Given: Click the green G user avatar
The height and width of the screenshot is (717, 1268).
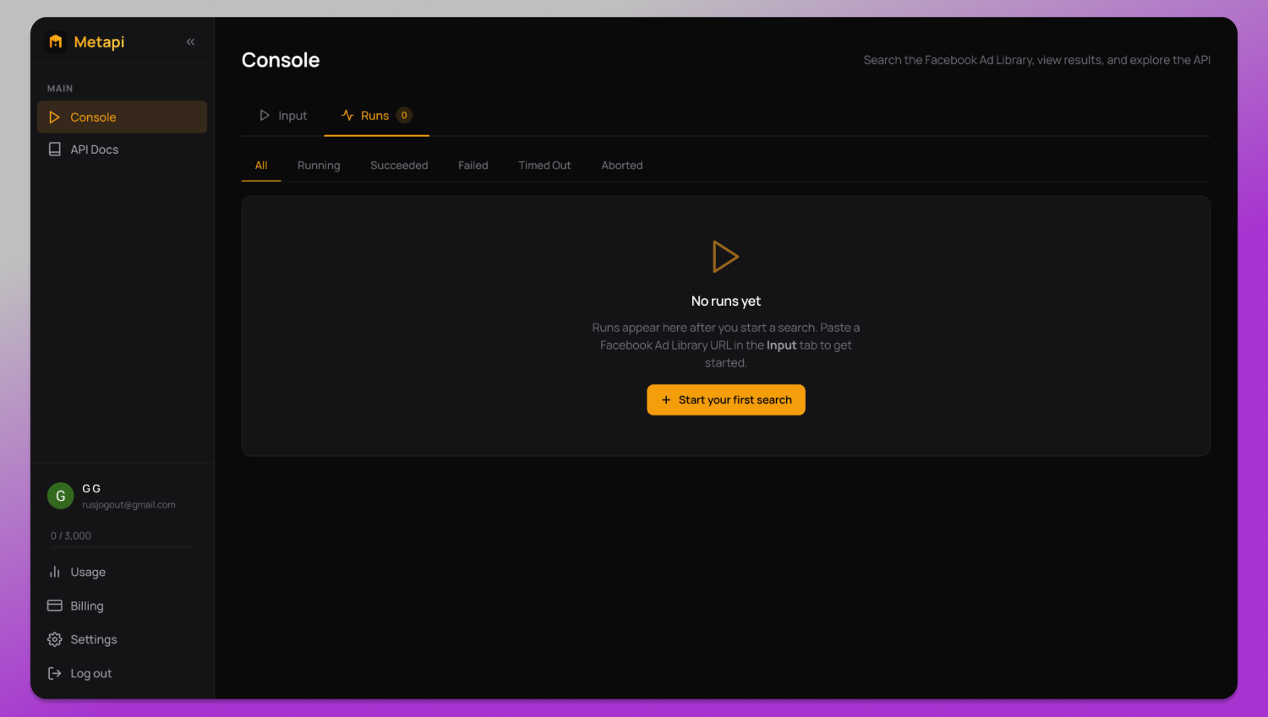Looking at the screenshot, I should coord(60,496).
